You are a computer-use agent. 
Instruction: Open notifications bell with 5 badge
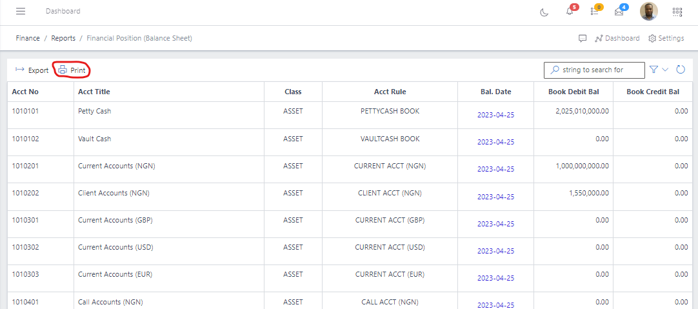coord(570,12)
